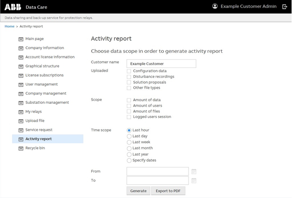Check the Disturbance recordings option
Viewport: 292px width, 198px height.
(129, 77)
